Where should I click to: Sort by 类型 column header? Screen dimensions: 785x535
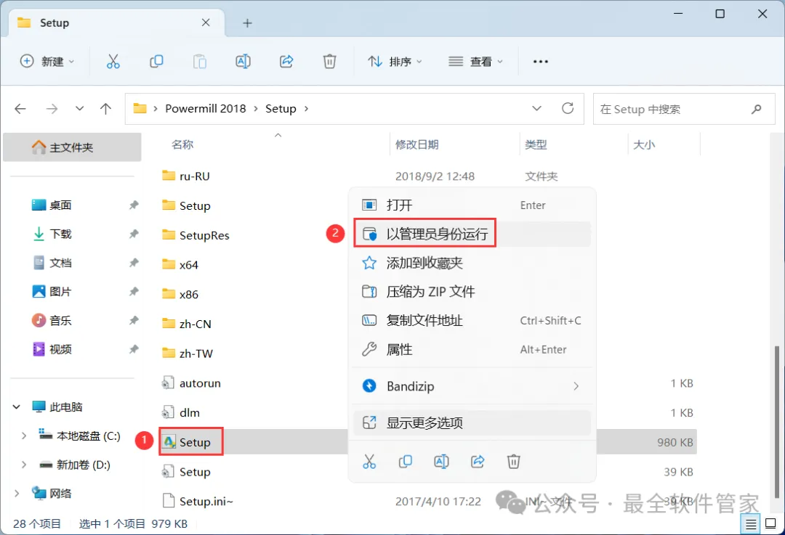pyautogui.click(x=536, y=144)
